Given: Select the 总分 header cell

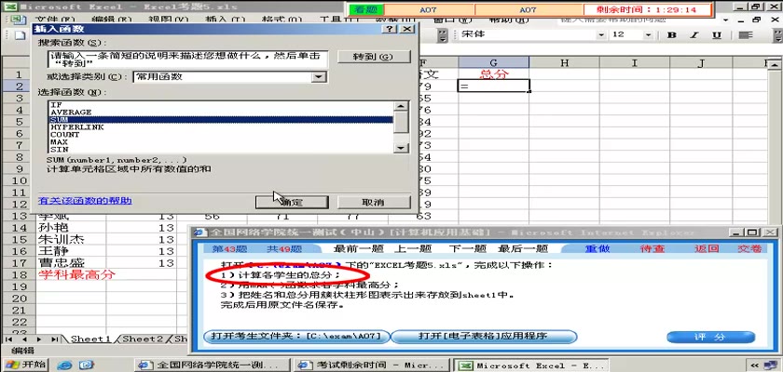Looking at the screenshot, I should click(x=494, y=74).
